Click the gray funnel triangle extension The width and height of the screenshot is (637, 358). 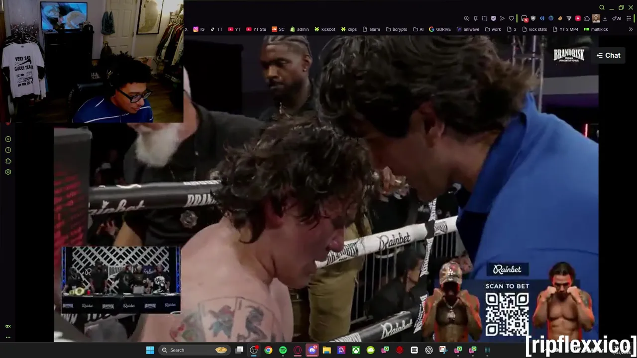point(569,18)
